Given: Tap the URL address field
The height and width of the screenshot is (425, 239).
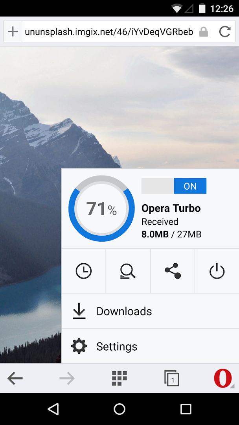Looking at the screenshot, I should tap(109, 32).
